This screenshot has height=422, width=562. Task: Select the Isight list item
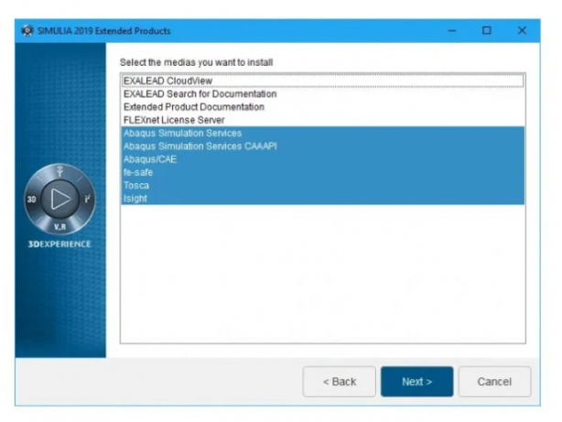[135, 198]
